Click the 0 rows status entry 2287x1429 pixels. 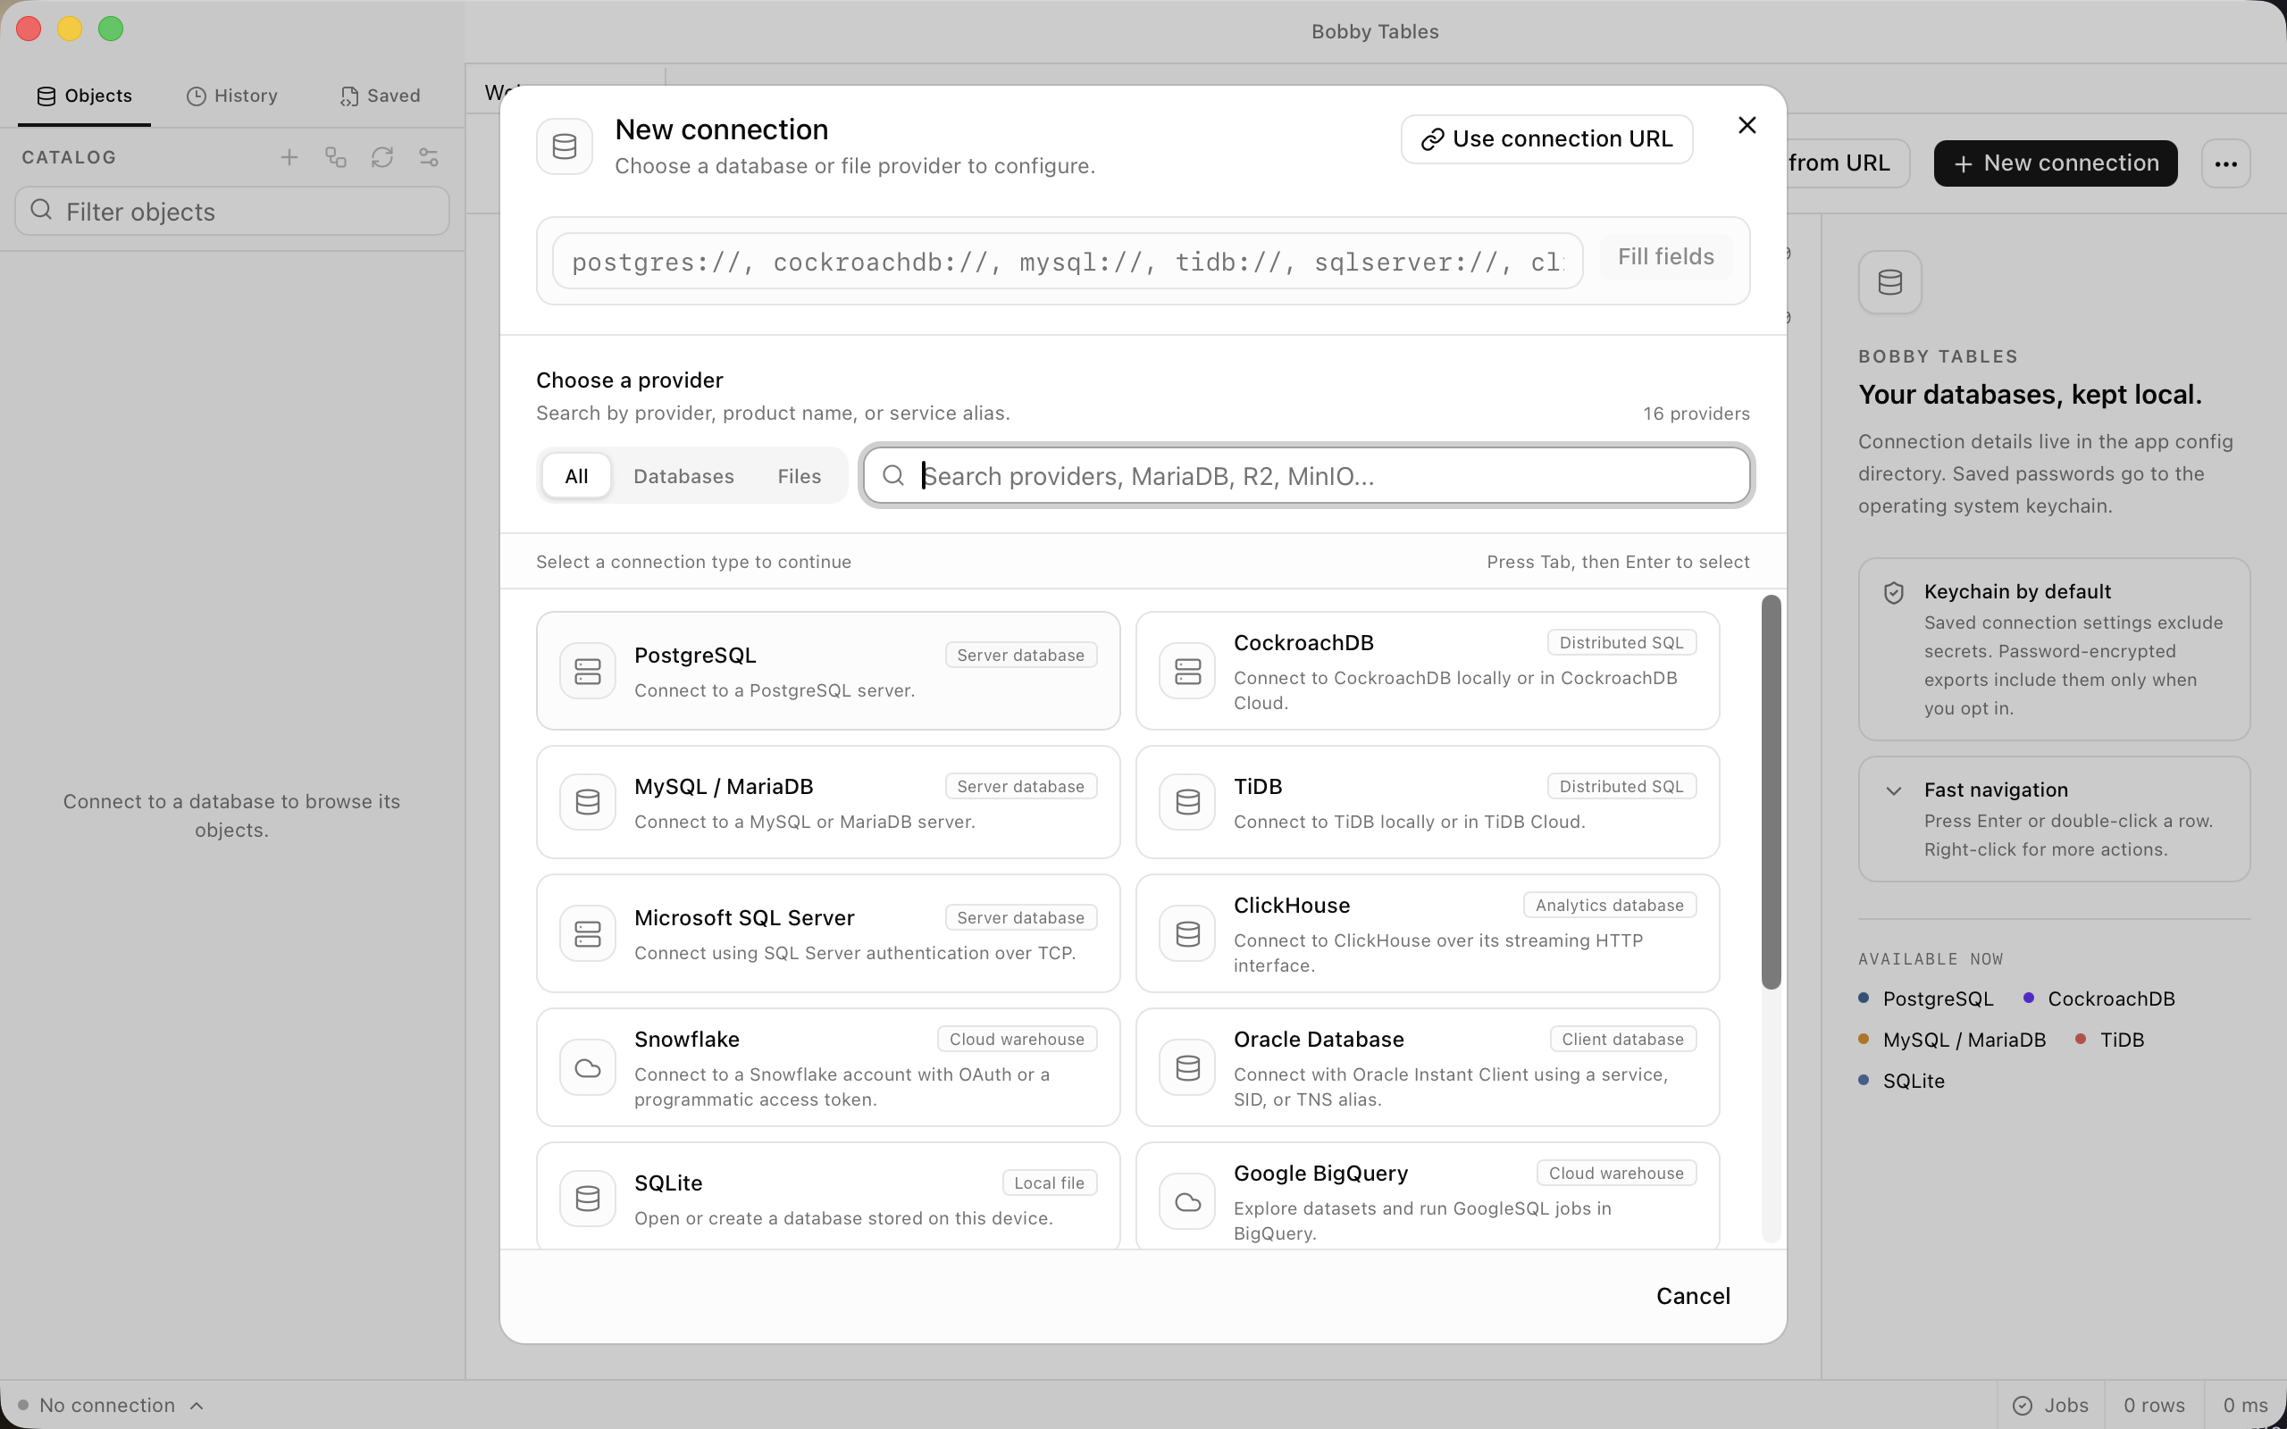coord(2154,1406)
